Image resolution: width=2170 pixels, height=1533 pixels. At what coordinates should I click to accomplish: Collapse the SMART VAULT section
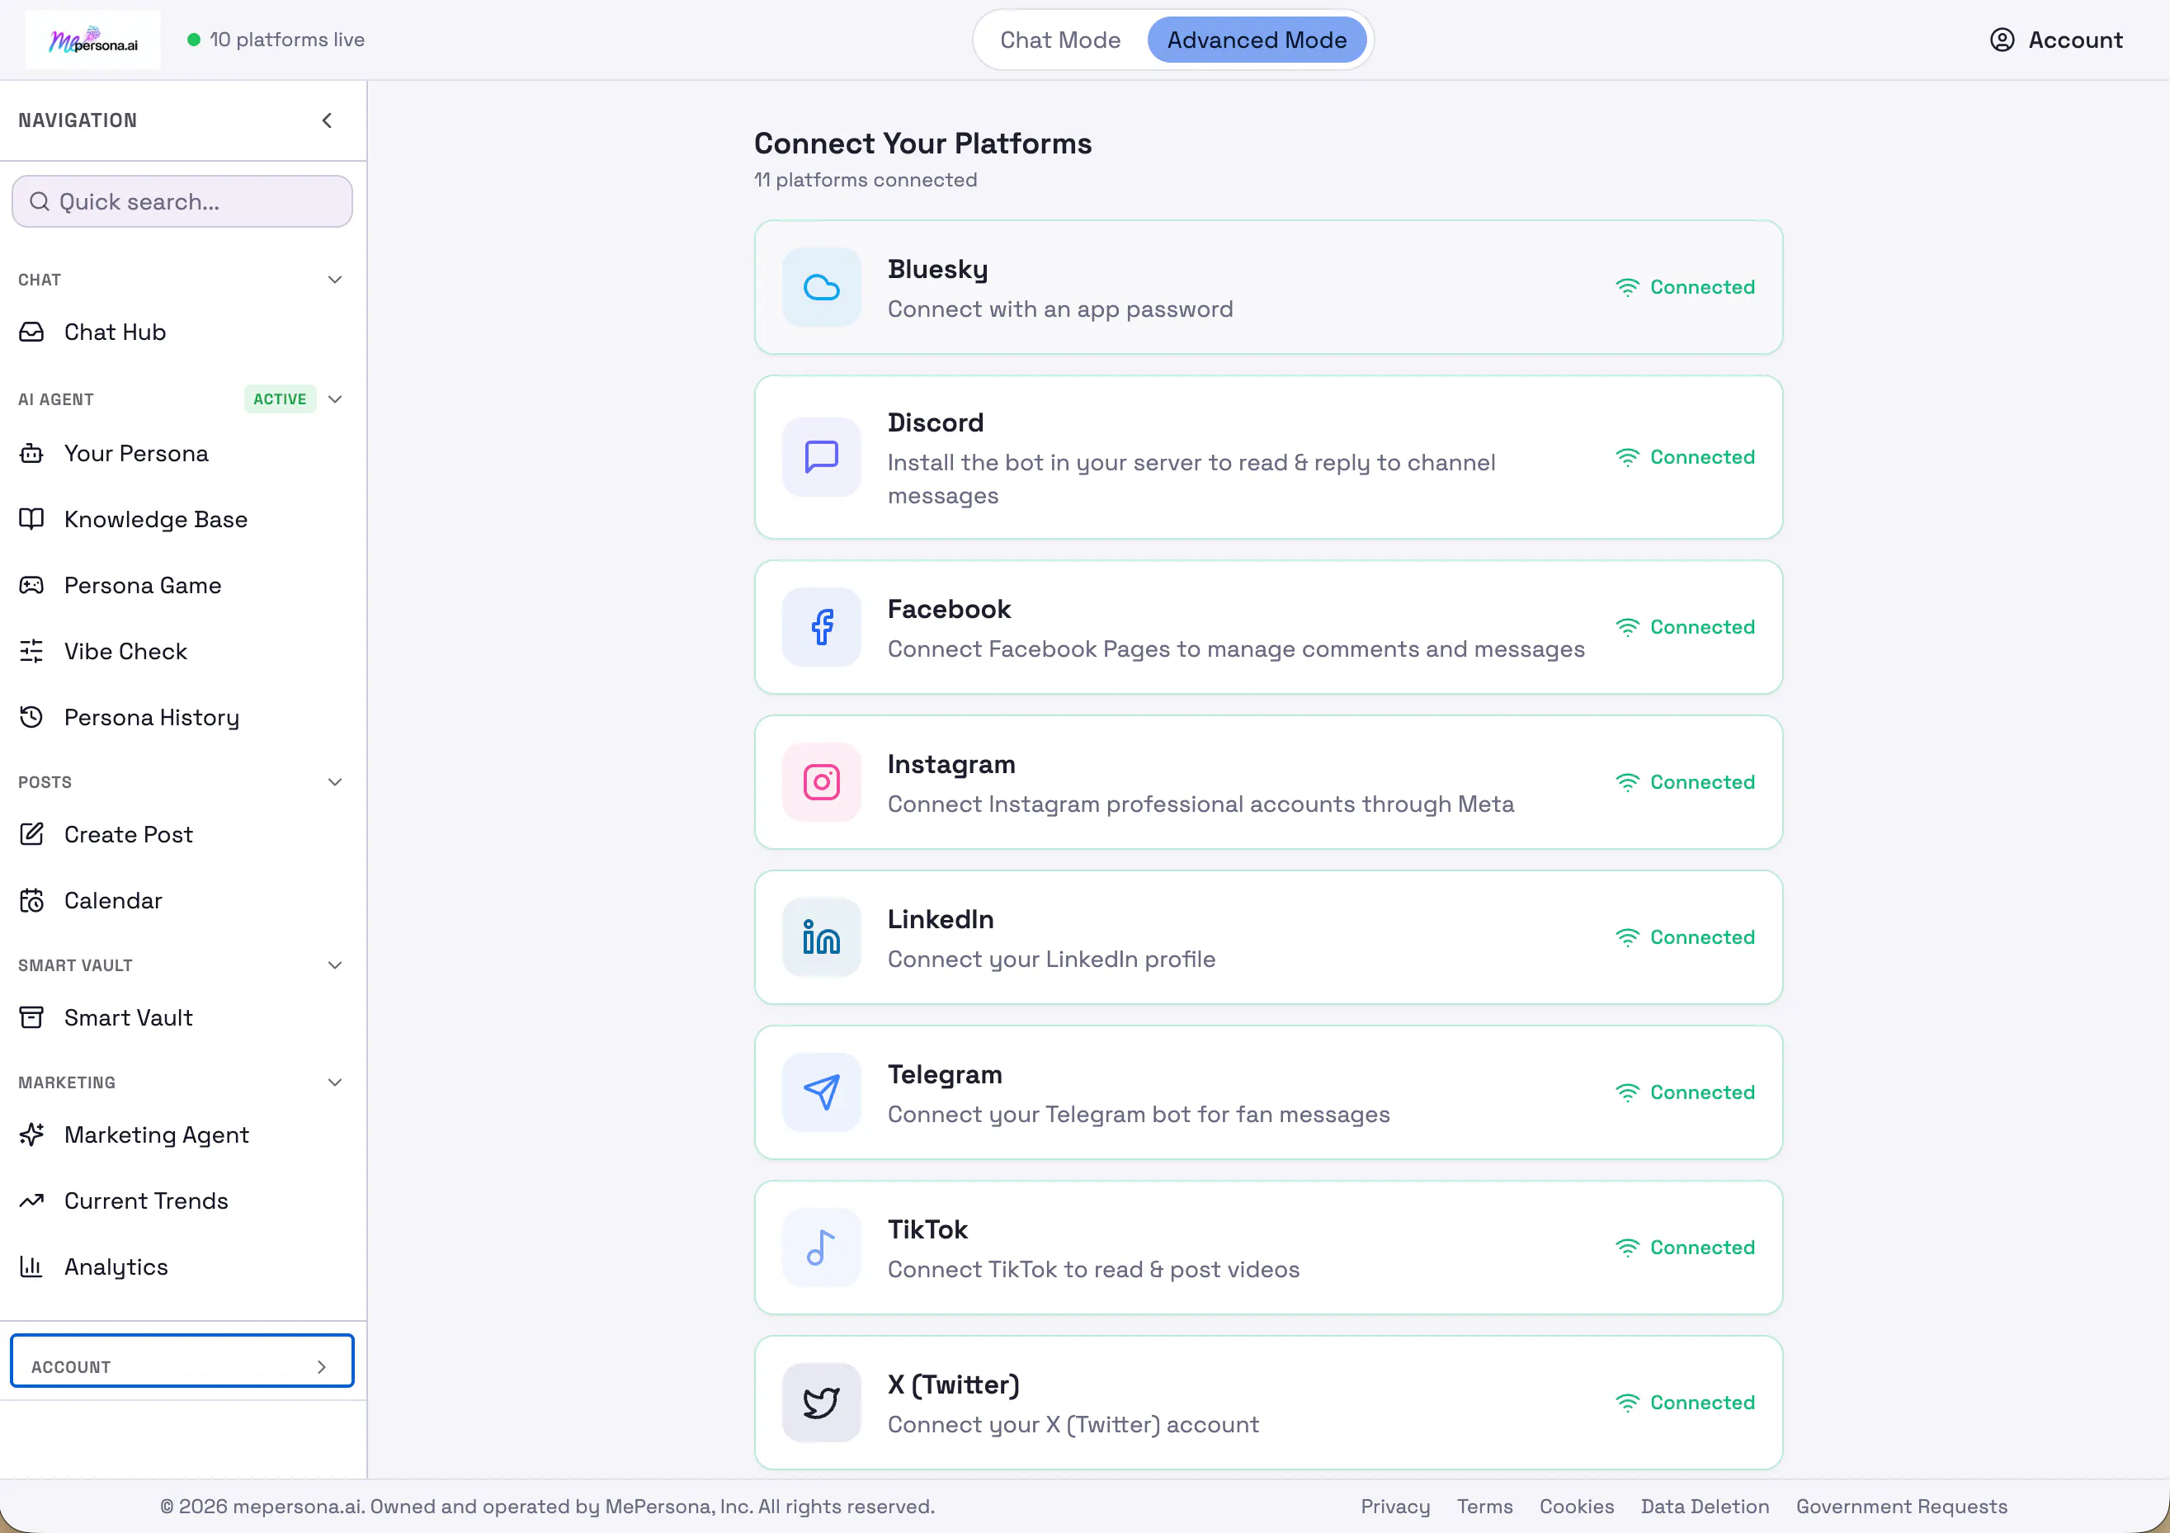tap(334, 965)
